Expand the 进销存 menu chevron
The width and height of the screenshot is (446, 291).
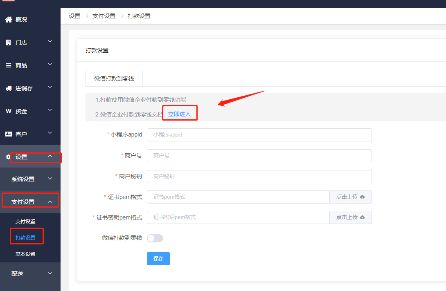(50, 87)
